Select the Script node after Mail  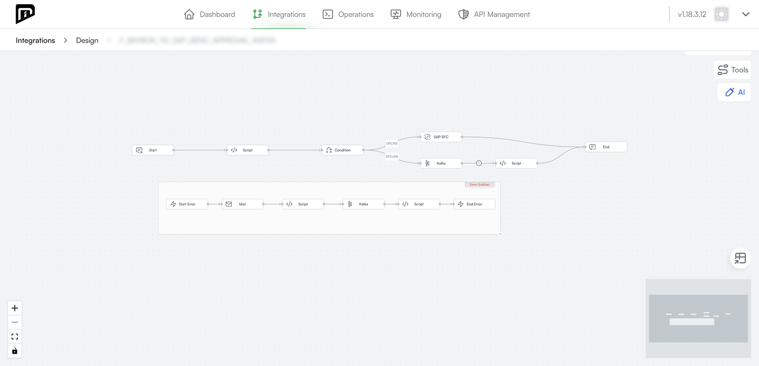[303, 204]
